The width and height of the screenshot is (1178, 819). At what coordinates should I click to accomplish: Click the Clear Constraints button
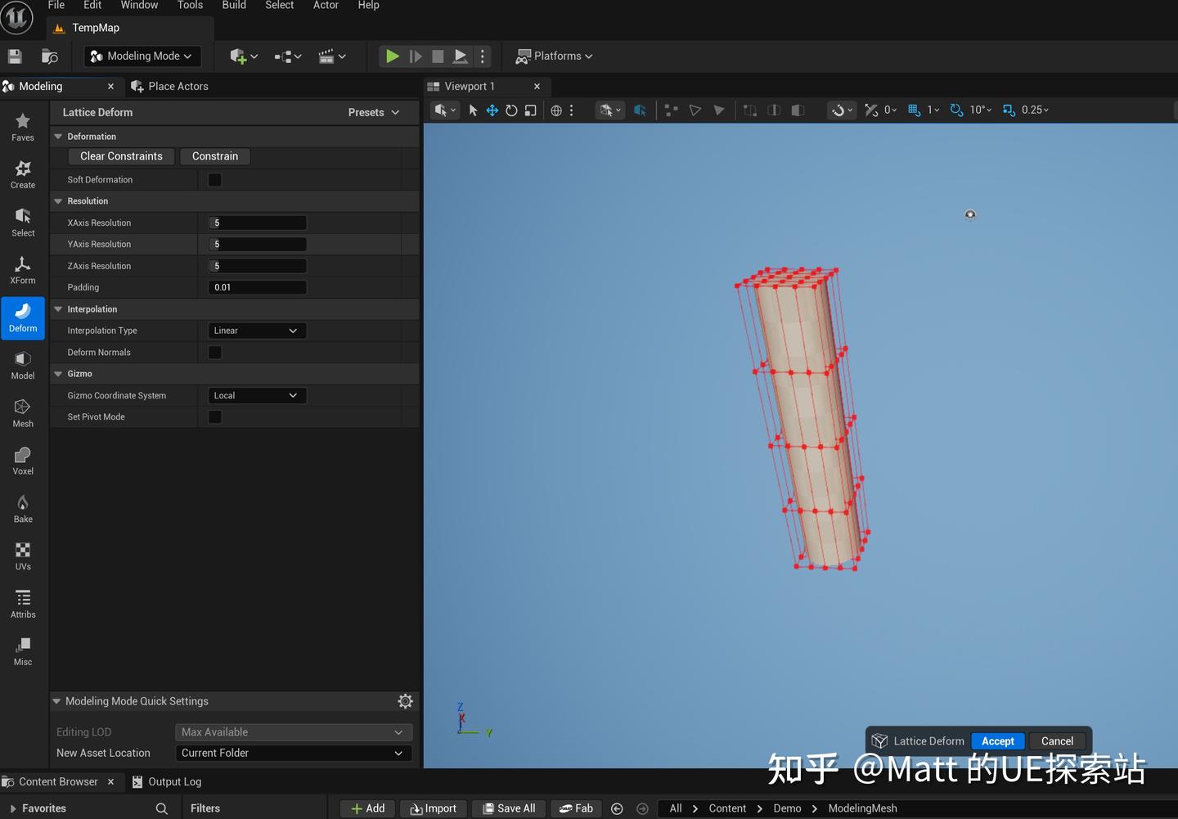click(120, 155)
